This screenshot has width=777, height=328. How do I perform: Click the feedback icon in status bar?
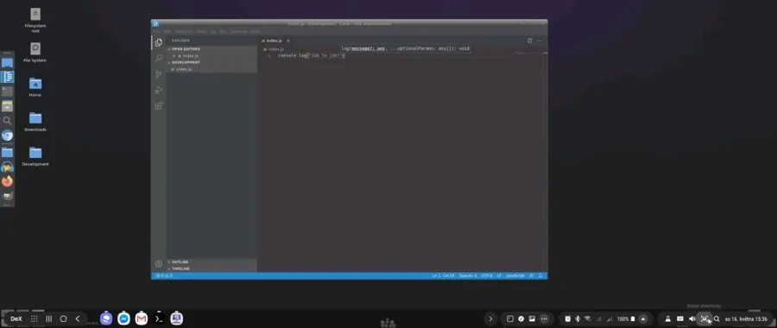[x=532, y=275]
